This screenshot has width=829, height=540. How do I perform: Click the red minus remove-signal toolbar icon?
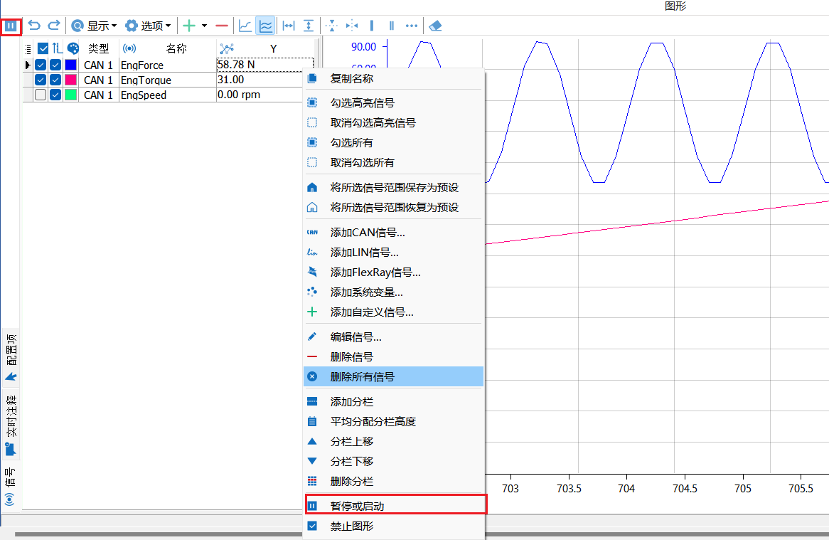(x=222, y=26)
